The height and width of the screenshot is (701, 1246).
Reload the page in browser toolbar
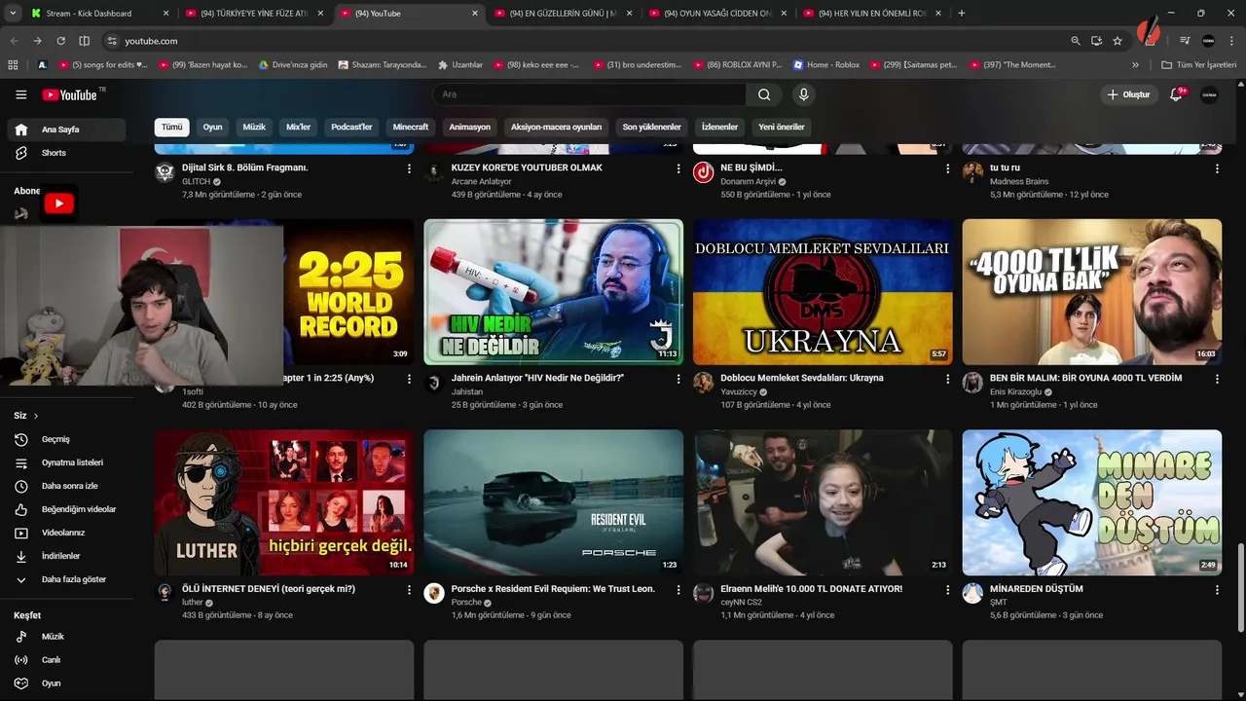(60, 41)
